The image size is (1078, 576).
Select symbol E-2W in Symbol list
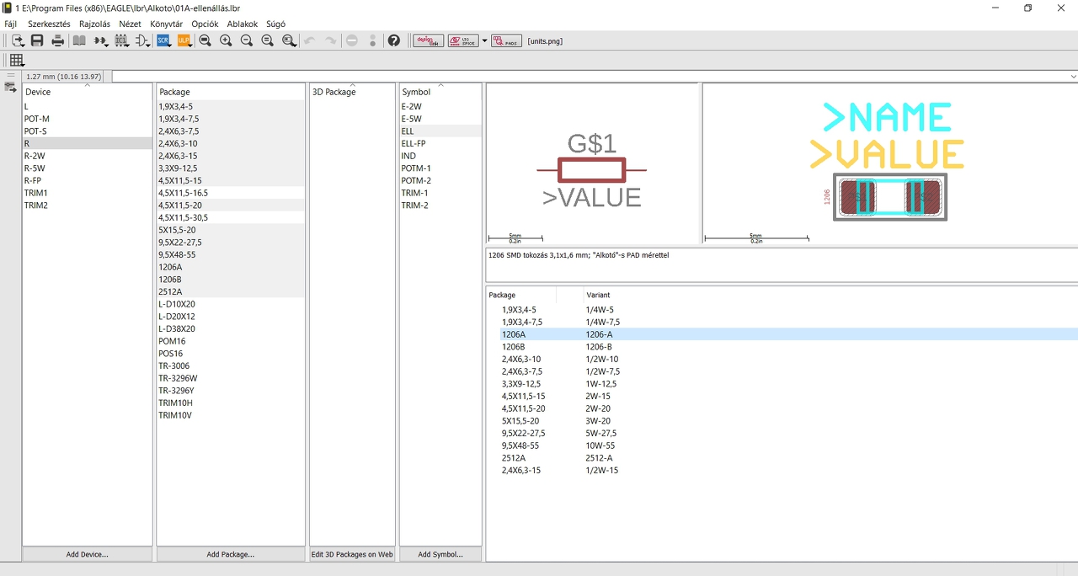[x=440, y=106]
